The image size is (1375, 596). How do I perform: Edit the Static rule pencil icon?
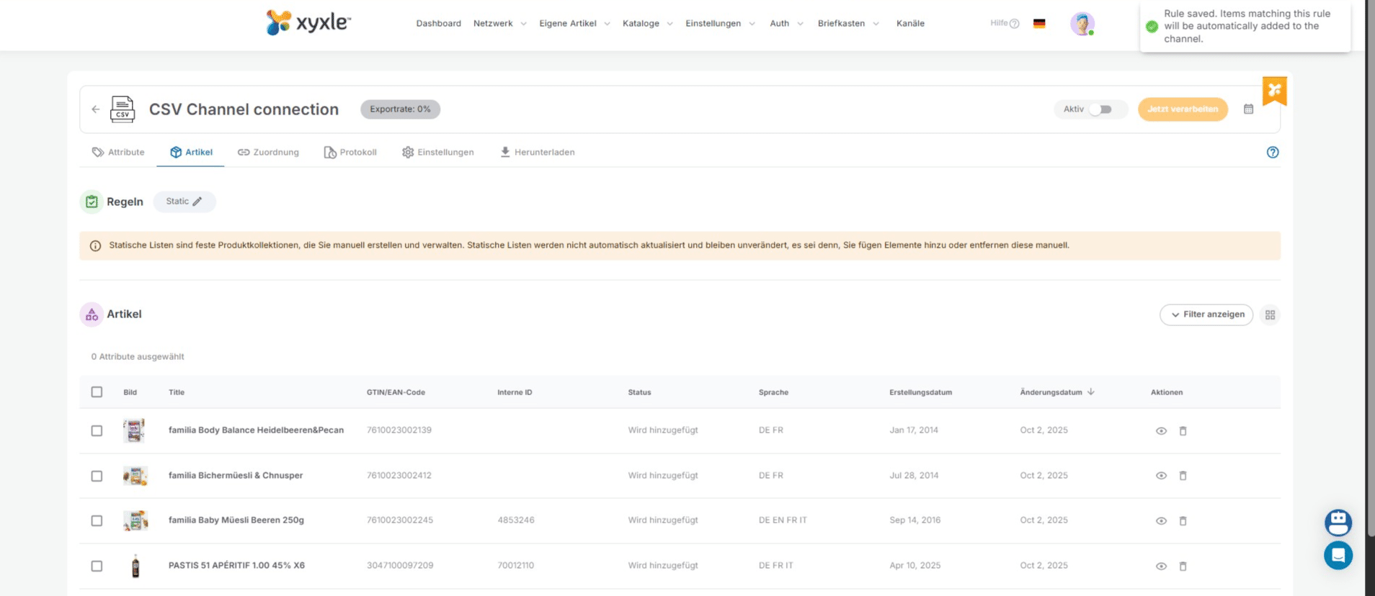tap(197, 202)
